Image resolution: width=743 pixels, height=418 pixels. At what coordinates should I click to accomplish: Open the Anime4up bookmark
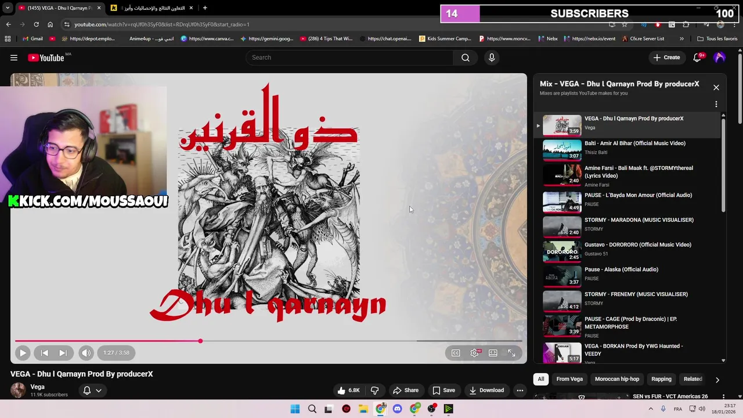coord(152,39)
